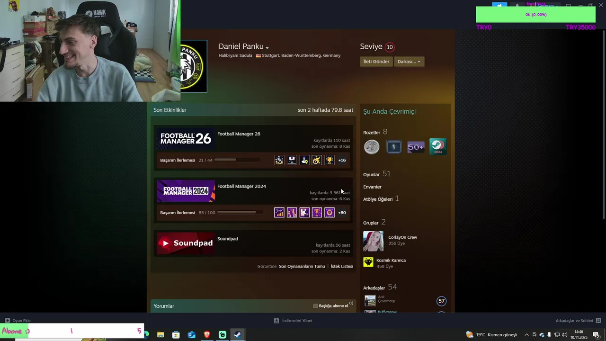Show +80 more Football Manager 2024 achievements
This screenshot has width=606, height=341.
pyautogui.click(x=342, y=213)
